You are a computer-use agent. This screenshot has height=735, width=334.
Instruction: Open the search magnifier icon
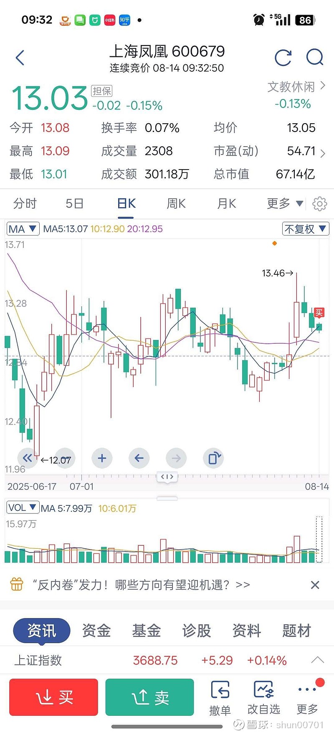pos(314,58)
